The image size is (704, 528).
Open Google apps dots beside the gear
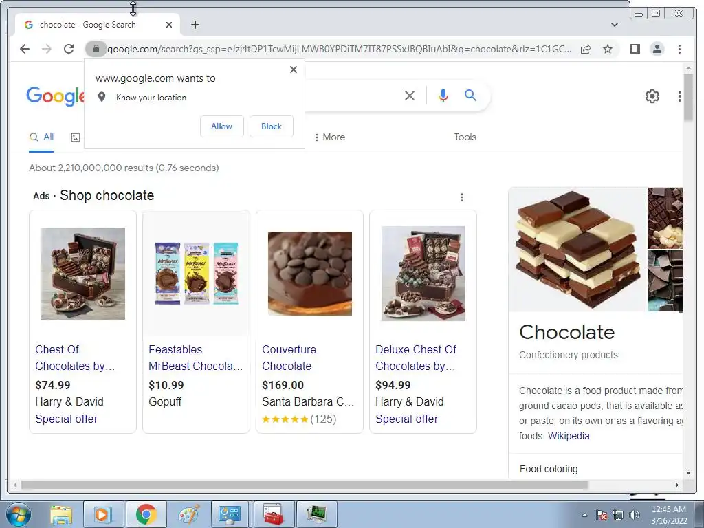pyautogui.click(x=680, y=96)
